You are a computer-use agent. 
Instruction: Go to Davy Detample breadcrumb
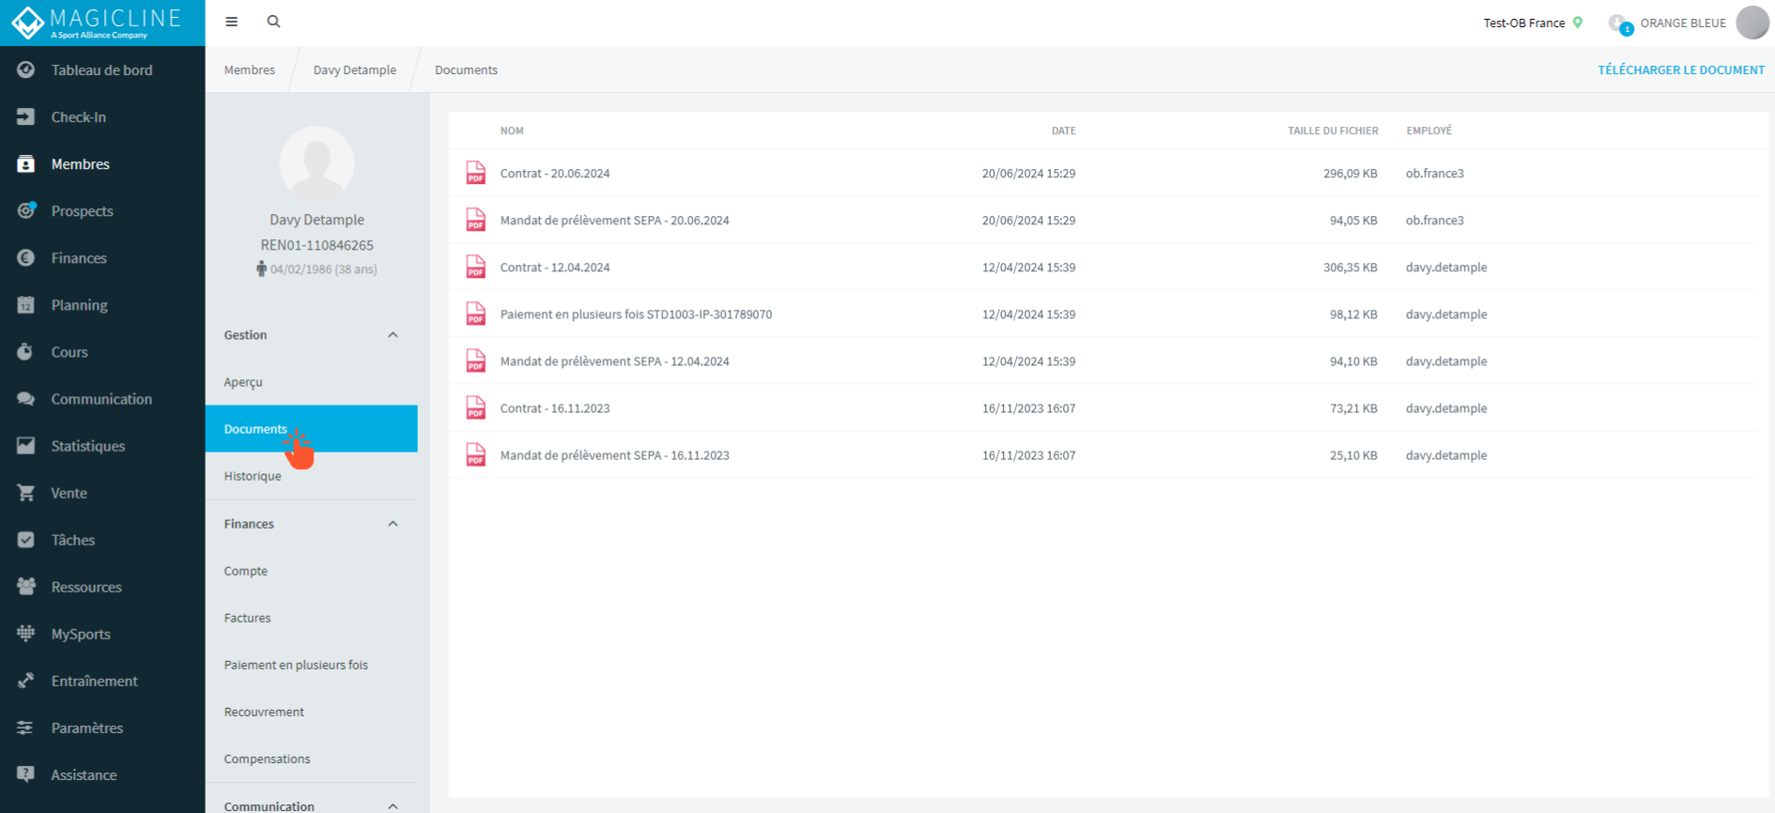click(x=355, y=69)
